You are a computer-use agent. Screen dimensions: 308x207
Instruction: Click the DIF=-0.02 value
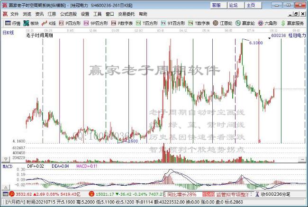pyautogui.click(x=36, y=166)
